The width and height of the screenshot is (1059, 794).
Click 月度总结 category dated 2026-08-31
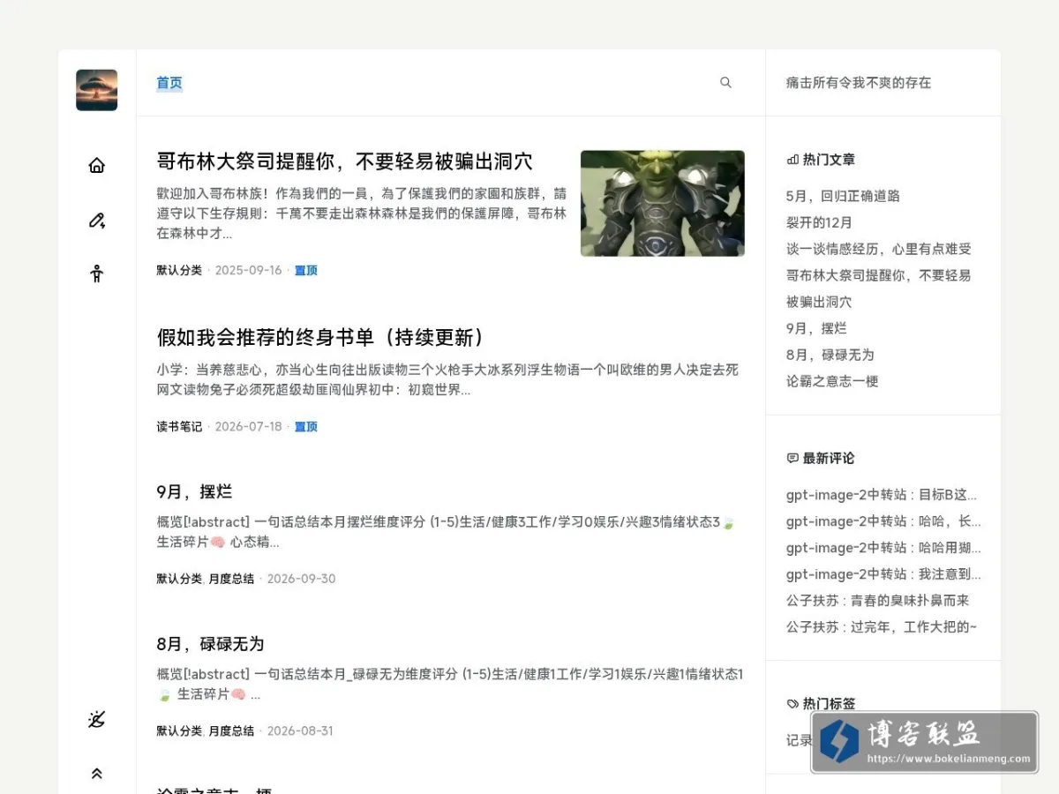(231, 730)
